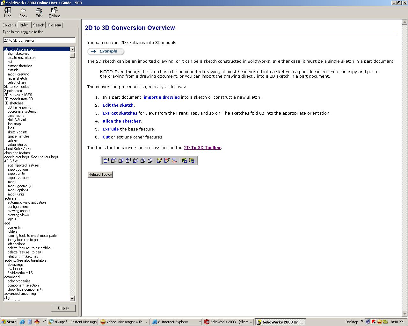Print the current help topic

click(39, 13)
